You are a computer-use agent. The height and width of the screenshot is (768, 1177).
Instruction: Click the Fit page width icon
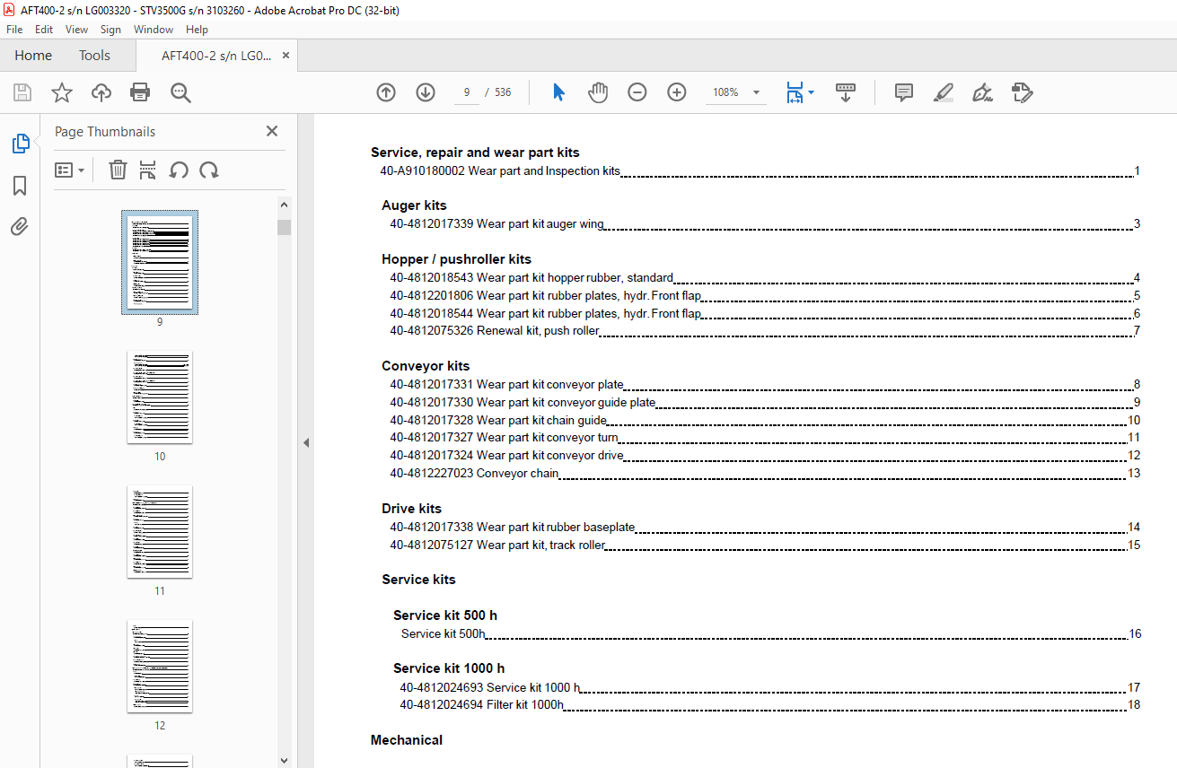795,92
